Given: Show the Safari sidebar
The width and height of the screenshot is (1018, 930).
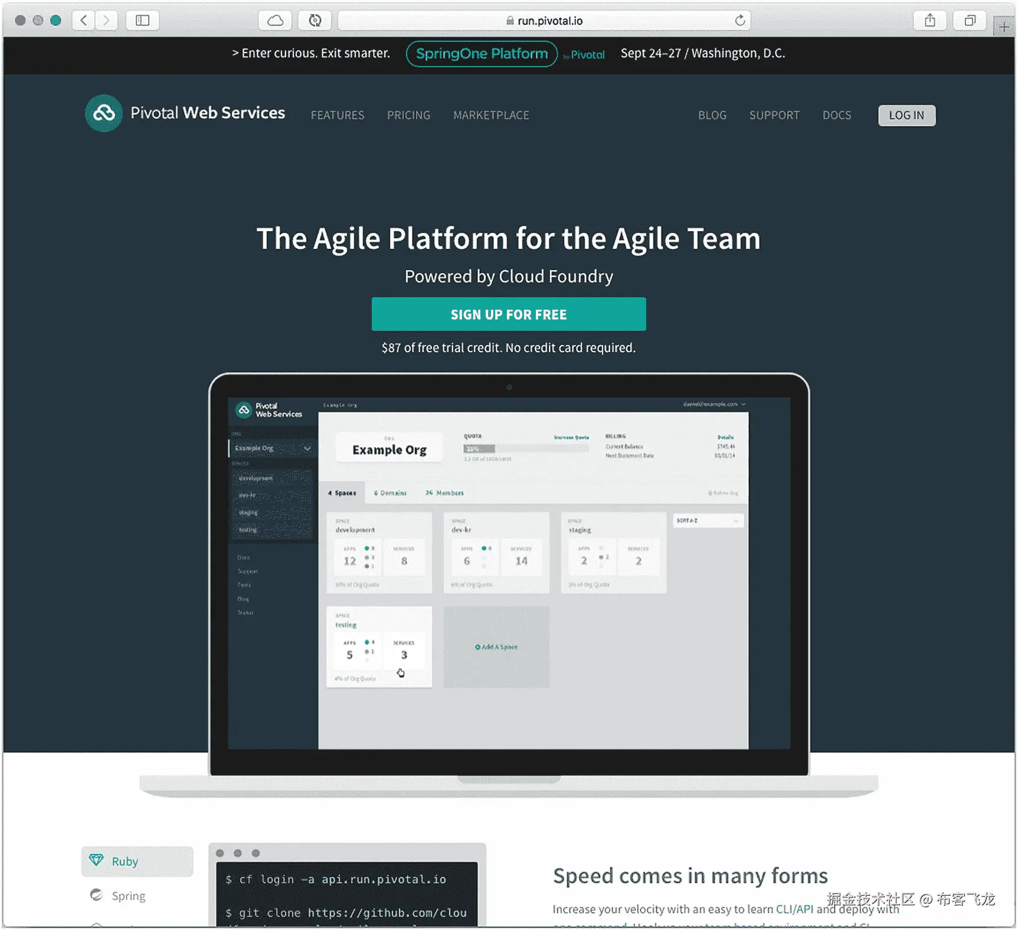Looking at the screenshot, I should point(143,21).
